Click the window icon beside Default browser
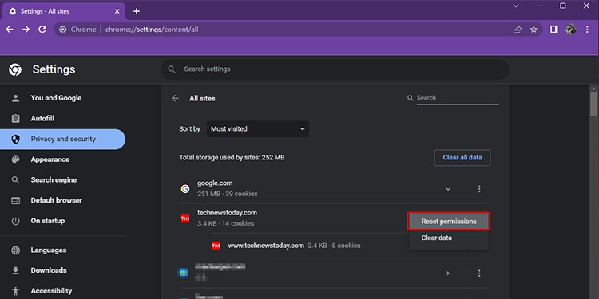 coord(16,201)
